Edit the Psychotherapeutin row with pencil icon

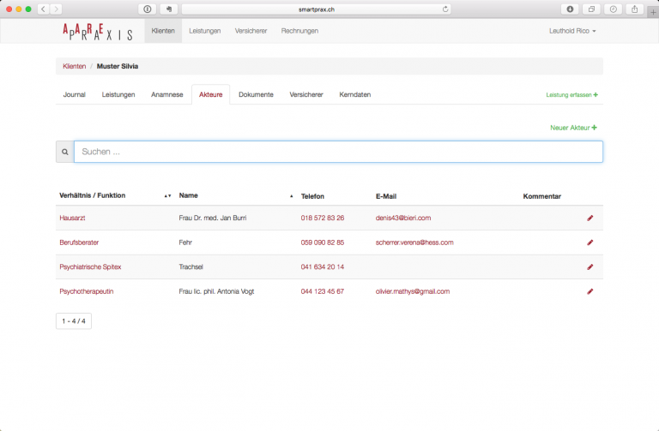[590, 291]
